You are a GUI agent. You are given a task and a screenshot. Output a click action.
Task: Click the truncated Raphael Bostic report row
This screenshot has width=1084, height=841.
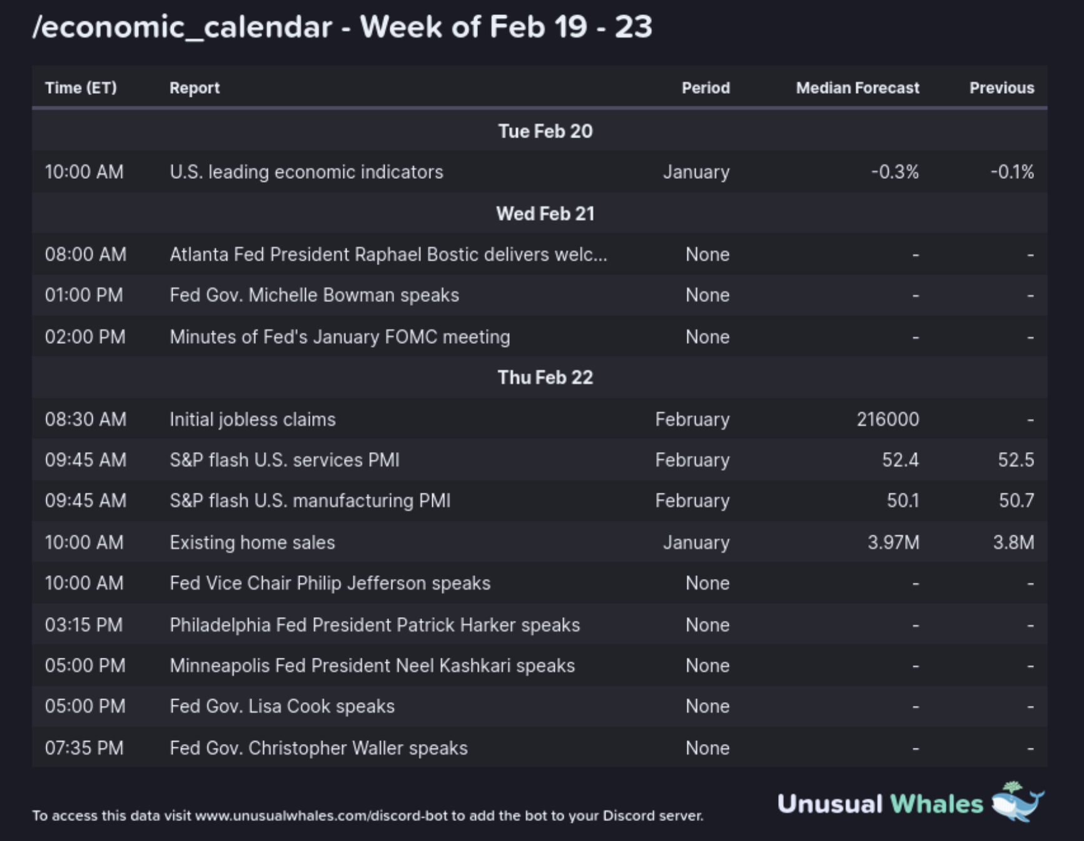coord(388,254)
